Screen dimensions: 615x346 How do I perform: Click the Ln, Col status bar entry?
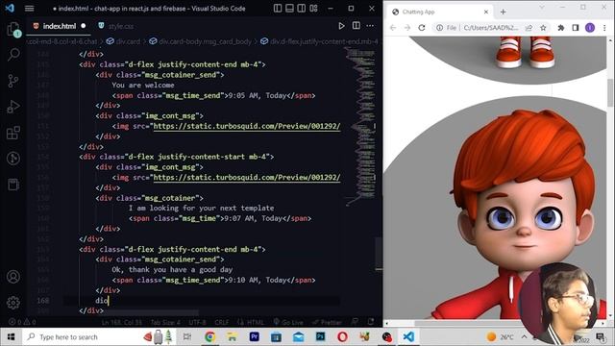pyautogui.click(x=122, y=323)
